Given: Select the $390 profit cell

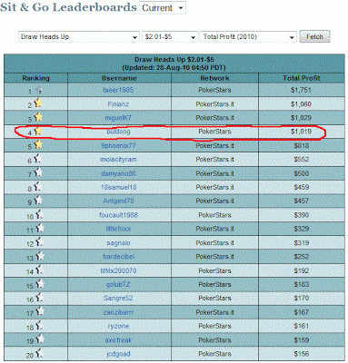Looking at the screenshot, I should tap(302, 215).
